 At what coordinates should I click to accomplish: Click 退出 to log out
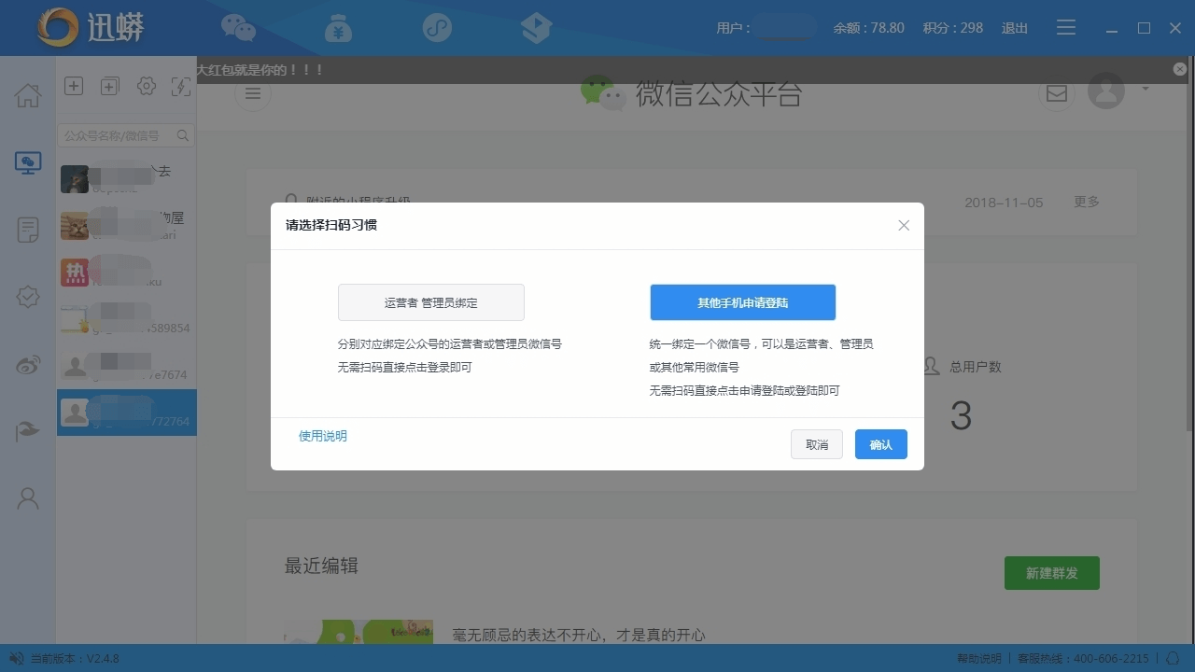1014,28
